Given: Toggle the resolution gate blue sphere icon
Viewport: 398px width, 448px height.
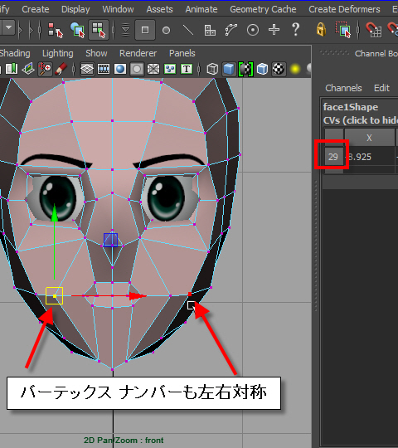Looking at the screenshot, I should click(120, 69).
